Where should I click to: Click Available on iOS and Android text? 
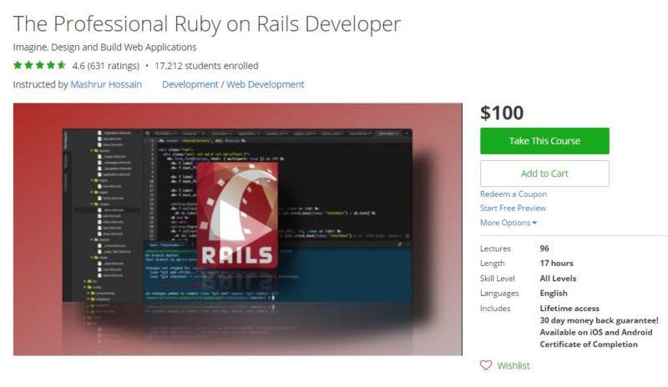click(596, 332)
